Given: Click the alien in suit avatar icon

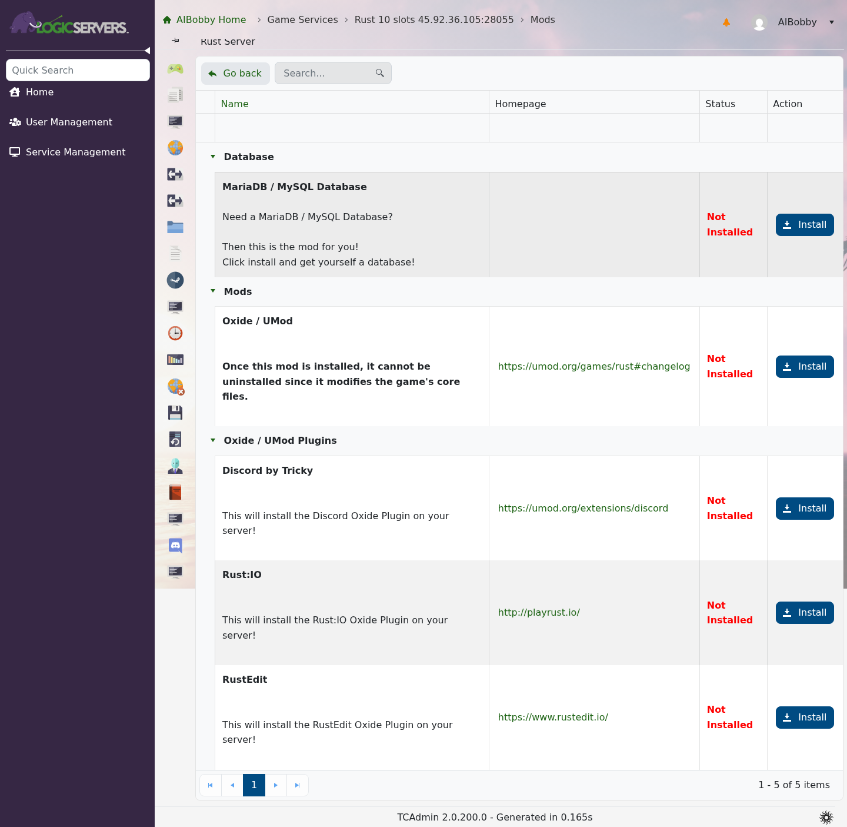Looking at the screenshot, I should click(175, 466).
